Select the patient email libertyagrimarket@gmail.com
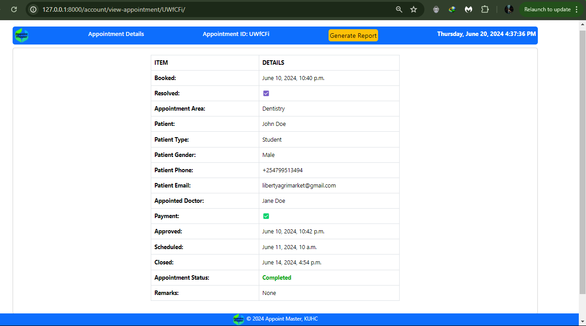The height and width of the screenshot is (326, 586). click(299, 185)
